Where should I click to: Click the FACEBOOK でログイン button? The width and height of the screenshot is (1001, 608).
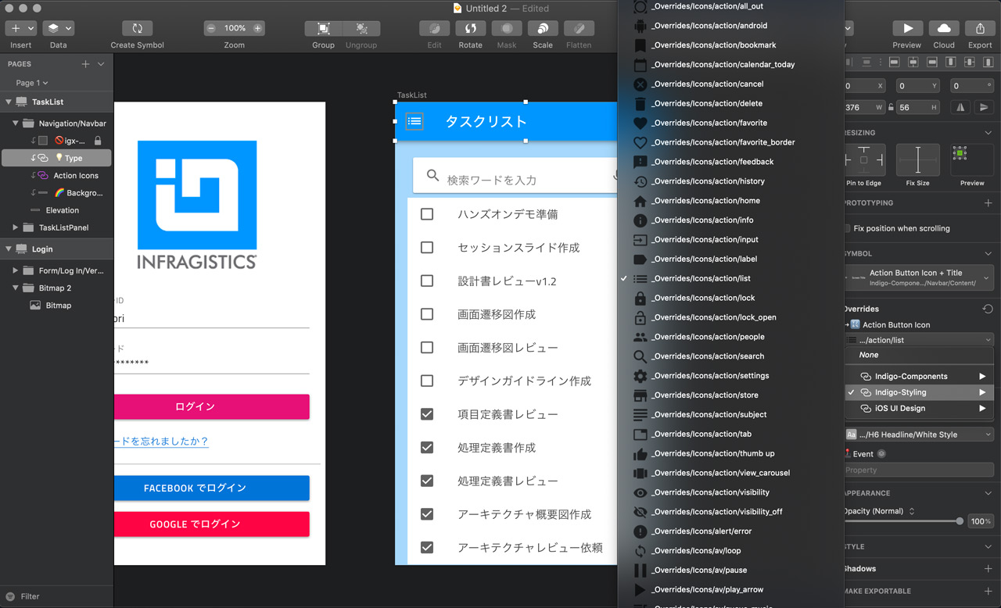click(211, 488)
